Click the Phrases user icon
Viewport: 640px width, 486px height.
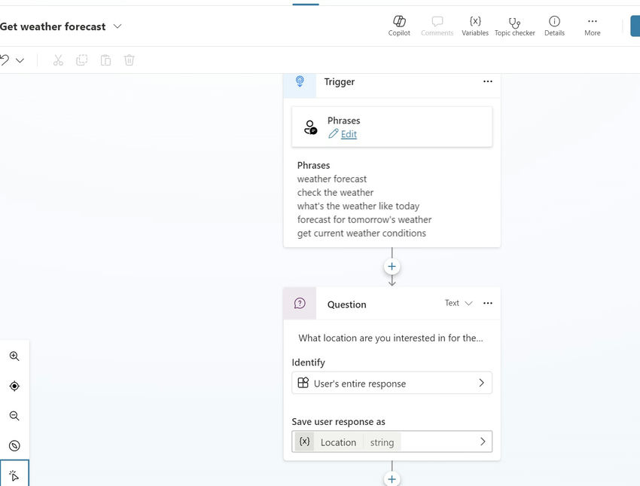point(310,127)
